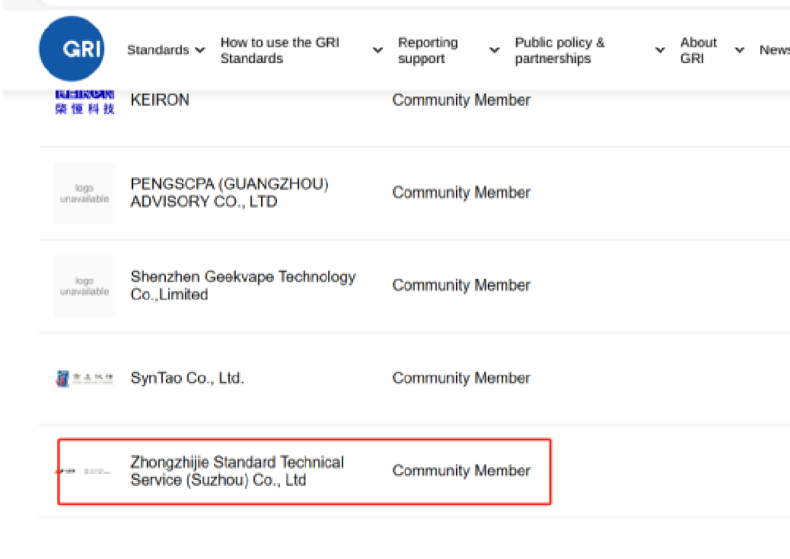Open the News menu item

coord(774,50)
